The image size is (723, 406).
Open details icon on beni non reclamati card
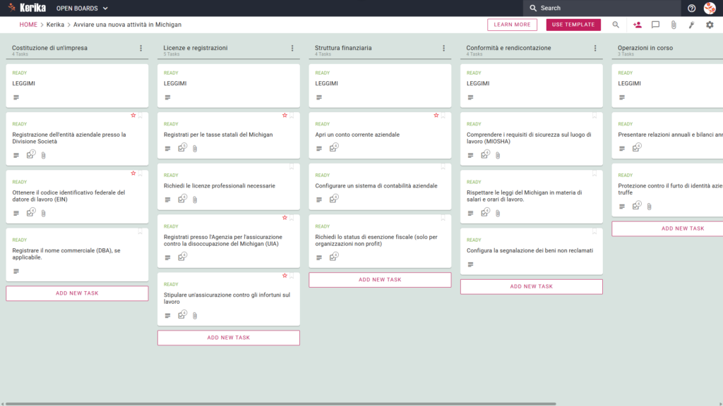(x=470, y=265)
